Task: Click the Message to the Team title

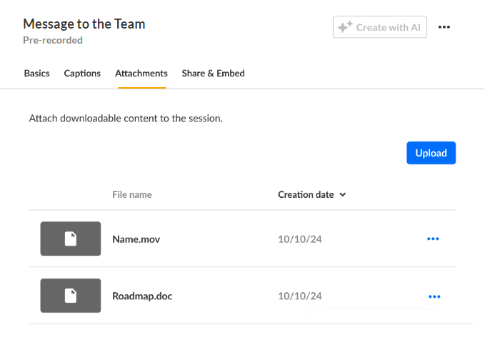Action: [x=84, y=24]
